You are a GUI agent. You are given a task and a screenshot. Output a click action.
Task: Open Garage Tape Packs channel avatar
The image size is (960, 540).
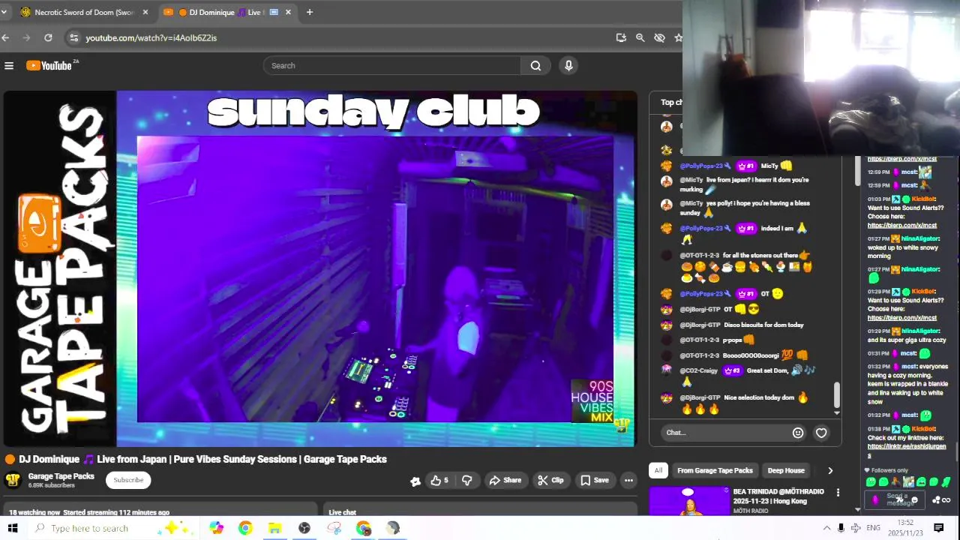click(13, 480)
